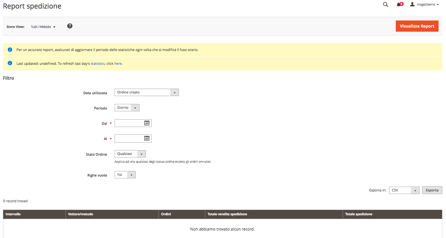Open the Data utilizzata dropdown
This screenshot has width=446, height=238.
[x=147, y=92]
